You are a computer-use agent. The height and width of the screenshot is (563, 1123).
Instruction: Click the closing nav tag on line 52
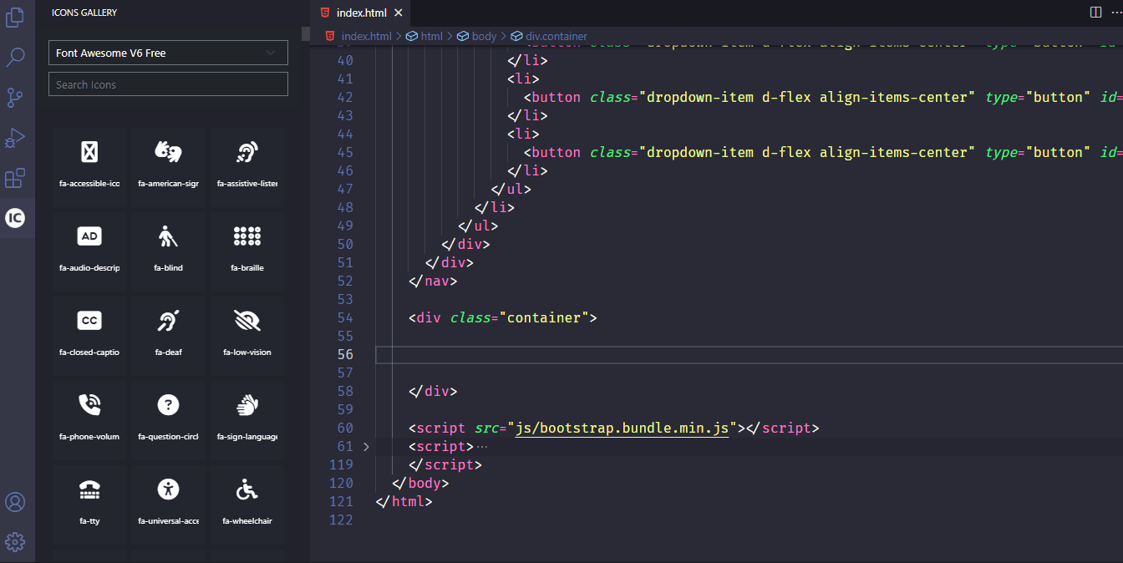click(x=434, y=281)
